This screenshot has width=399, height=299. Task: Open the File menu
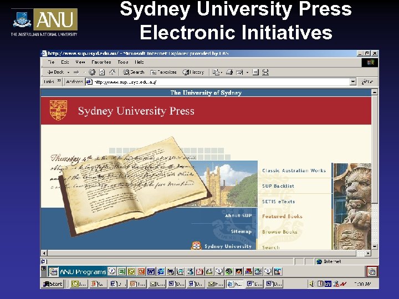point(51,62)
